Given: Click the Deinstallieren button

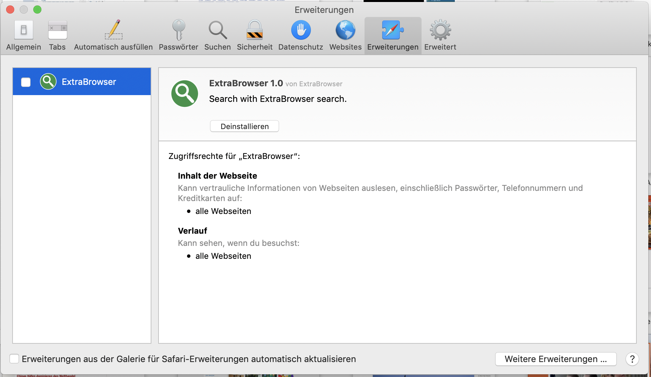Looking at the screenshot, I should pos(244,126).
